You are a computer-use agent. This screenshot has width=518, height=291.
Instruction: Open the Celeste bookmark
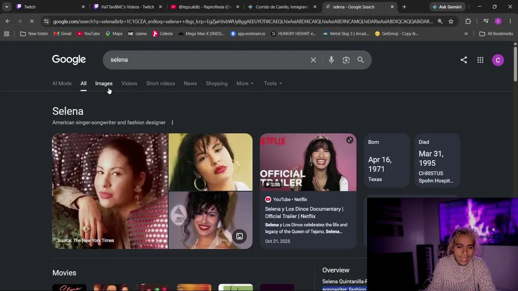(162, 34)
